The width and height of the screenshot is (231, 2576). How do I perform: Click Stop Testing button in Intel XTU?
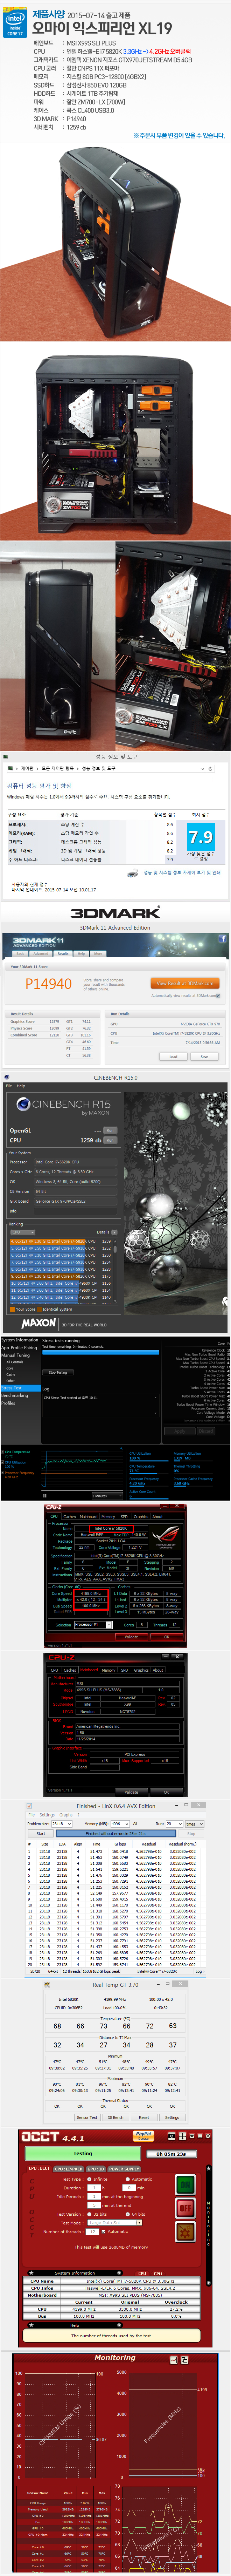[58, 1373]
